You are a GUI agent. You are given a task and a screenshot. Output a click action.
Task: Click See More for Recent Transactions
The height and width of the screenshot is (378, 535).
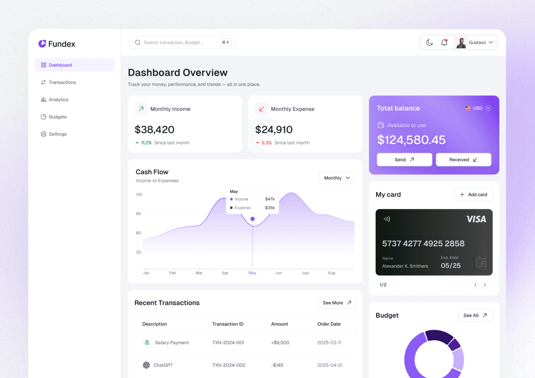tap(336, 302)
